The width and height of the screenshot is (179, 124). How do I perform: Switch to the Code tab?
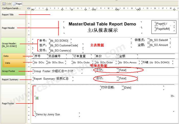7,4
